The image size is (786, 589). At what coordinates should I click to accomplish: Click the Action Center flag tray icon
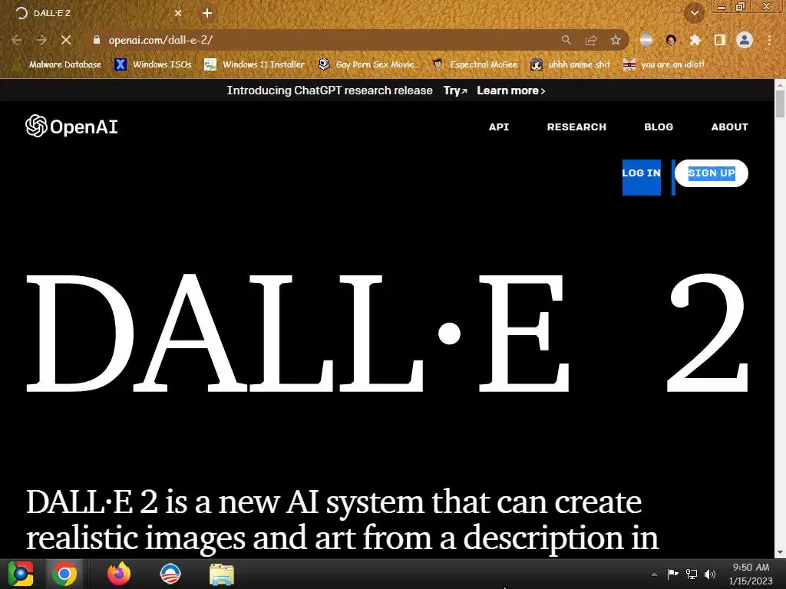[x=672, y=574]
